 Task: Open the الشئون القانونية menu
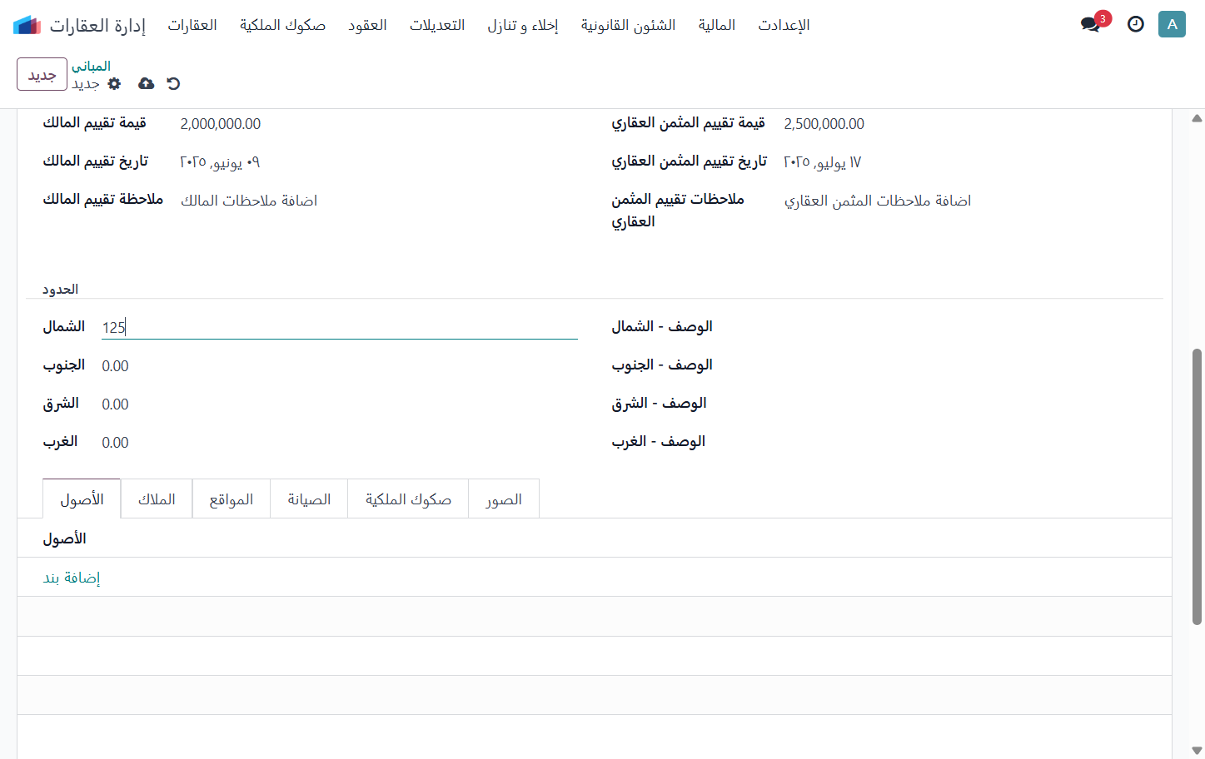pos(628,25)
